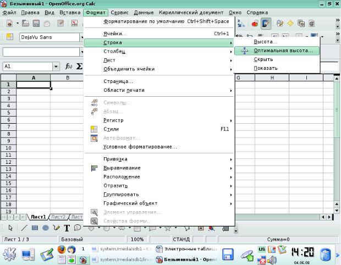Switch to the Лист2 sheet tab

tap(58, 217)
